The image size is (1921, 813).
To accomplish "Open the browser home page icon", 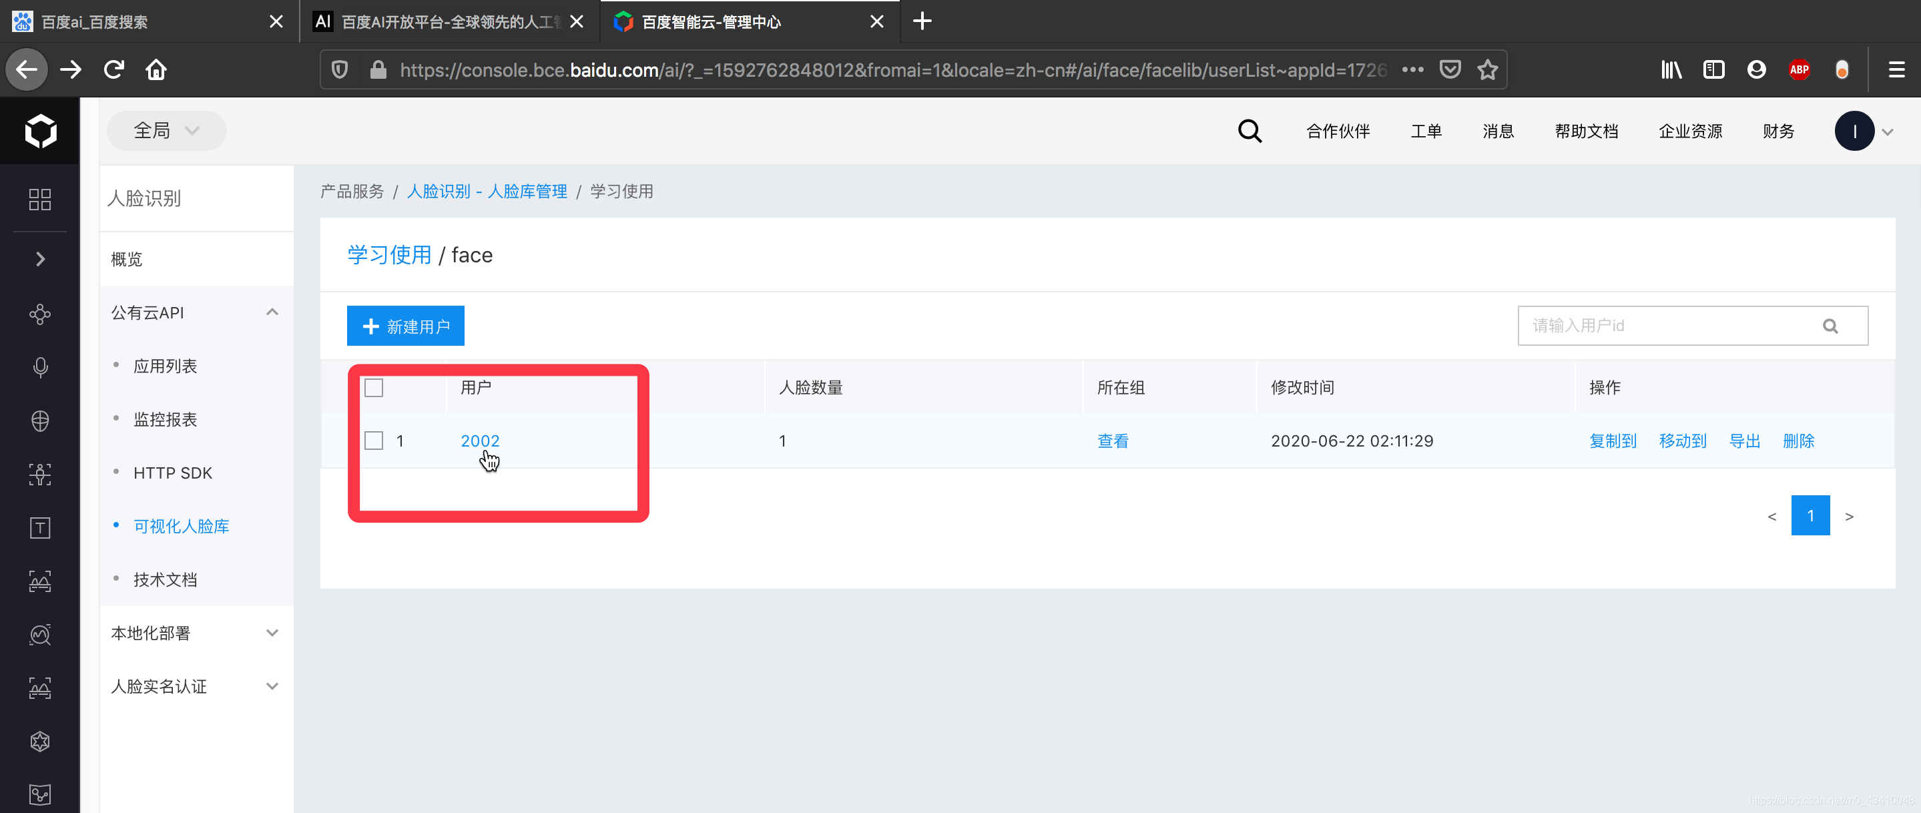I will [x=156, y=69].
